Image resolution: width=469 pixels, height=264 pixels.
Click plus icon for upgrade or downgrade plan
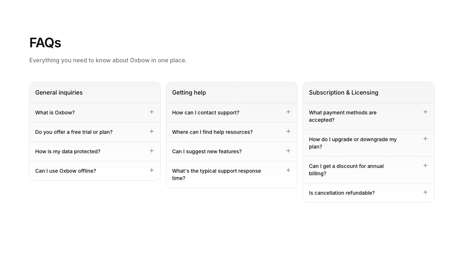pyautogui.click(x=425, y=139)
